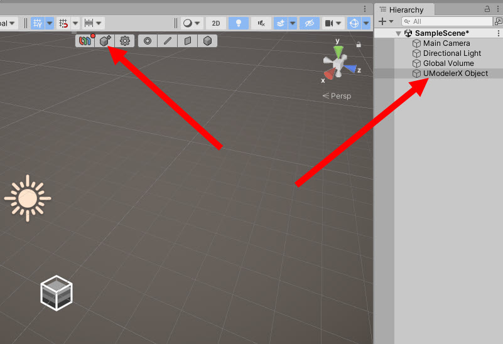Open create object dropdown arrow in Hierarchy
503x344 pixels.
(391, 21)
